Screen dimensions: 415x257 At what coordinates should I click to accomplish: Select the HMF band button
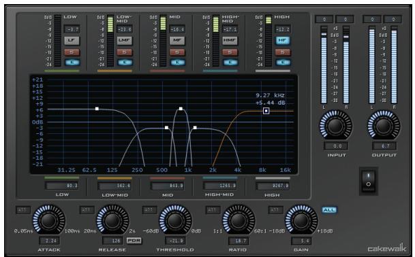tap(230, 40)
